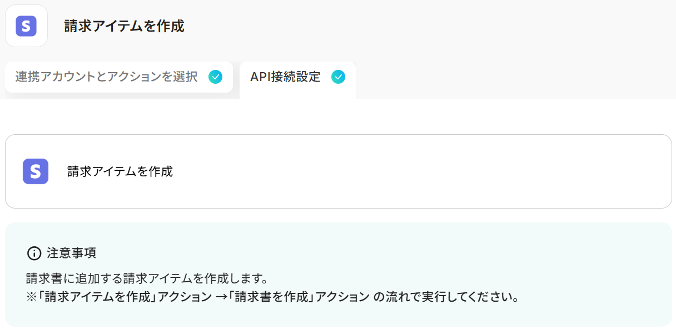This screenshot has width=676, height=330.
Task: Click the 注意事項 heading text
Action: pos(71,253)
